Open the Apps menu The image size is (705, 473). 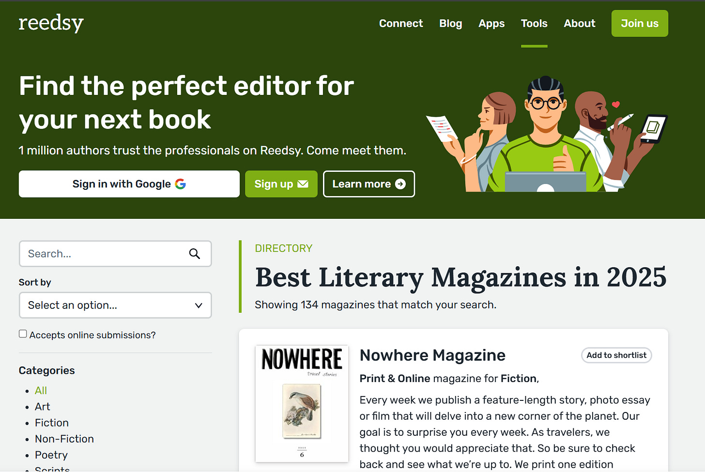click(491, 23)
